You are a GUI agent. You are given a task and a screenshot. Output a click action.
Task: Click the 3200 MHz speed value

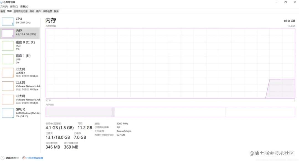pyautogui.click(x=122, y=124)
